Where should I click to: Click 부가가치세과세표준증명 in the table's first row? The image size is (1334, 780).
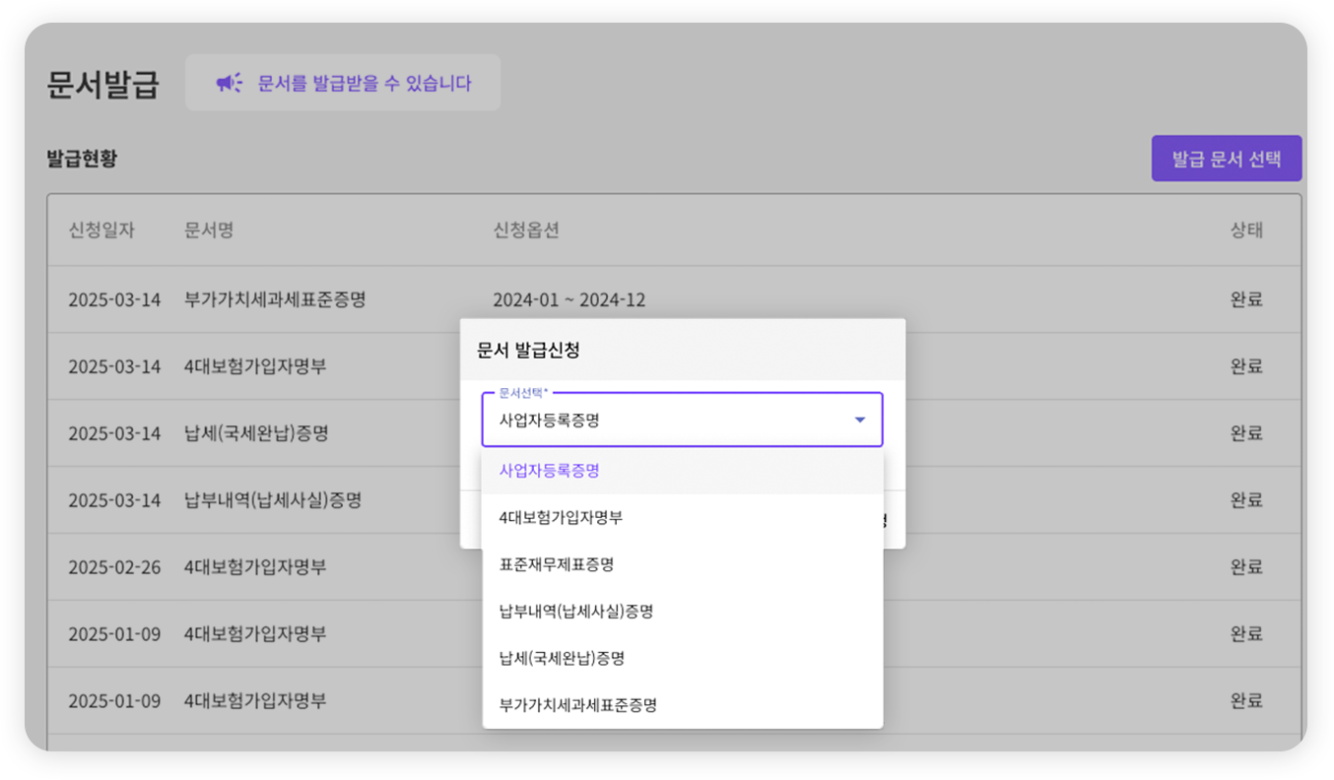click(x=275, y=299)
